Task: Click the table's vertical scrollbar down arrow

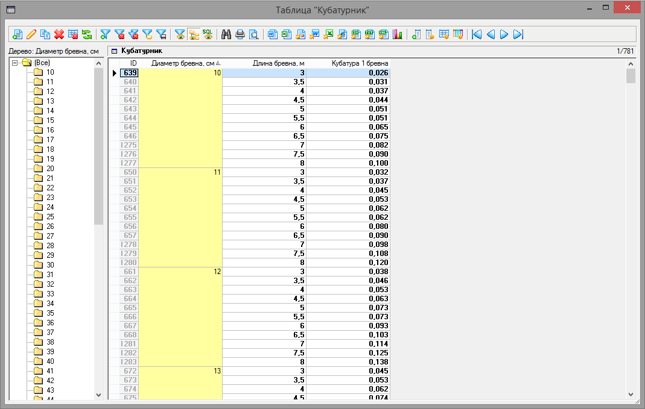Action: (x=631, y=394)
